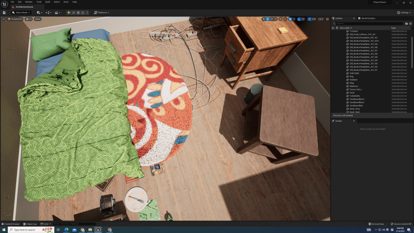Open the Lit view mode dropdown

pyautogui.click(x=29, y=19)
